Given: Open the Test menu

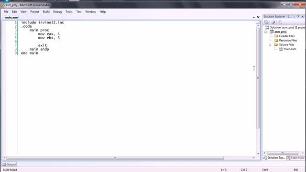Looking at the screenshot, I should click(79, 11).
